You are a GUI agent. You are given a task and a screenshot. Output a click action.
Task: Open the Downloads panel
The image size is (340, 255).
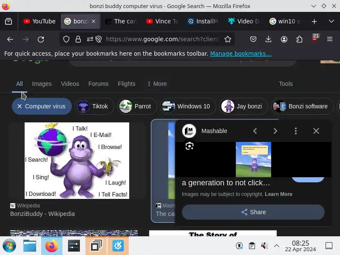(x=268, y=39)
